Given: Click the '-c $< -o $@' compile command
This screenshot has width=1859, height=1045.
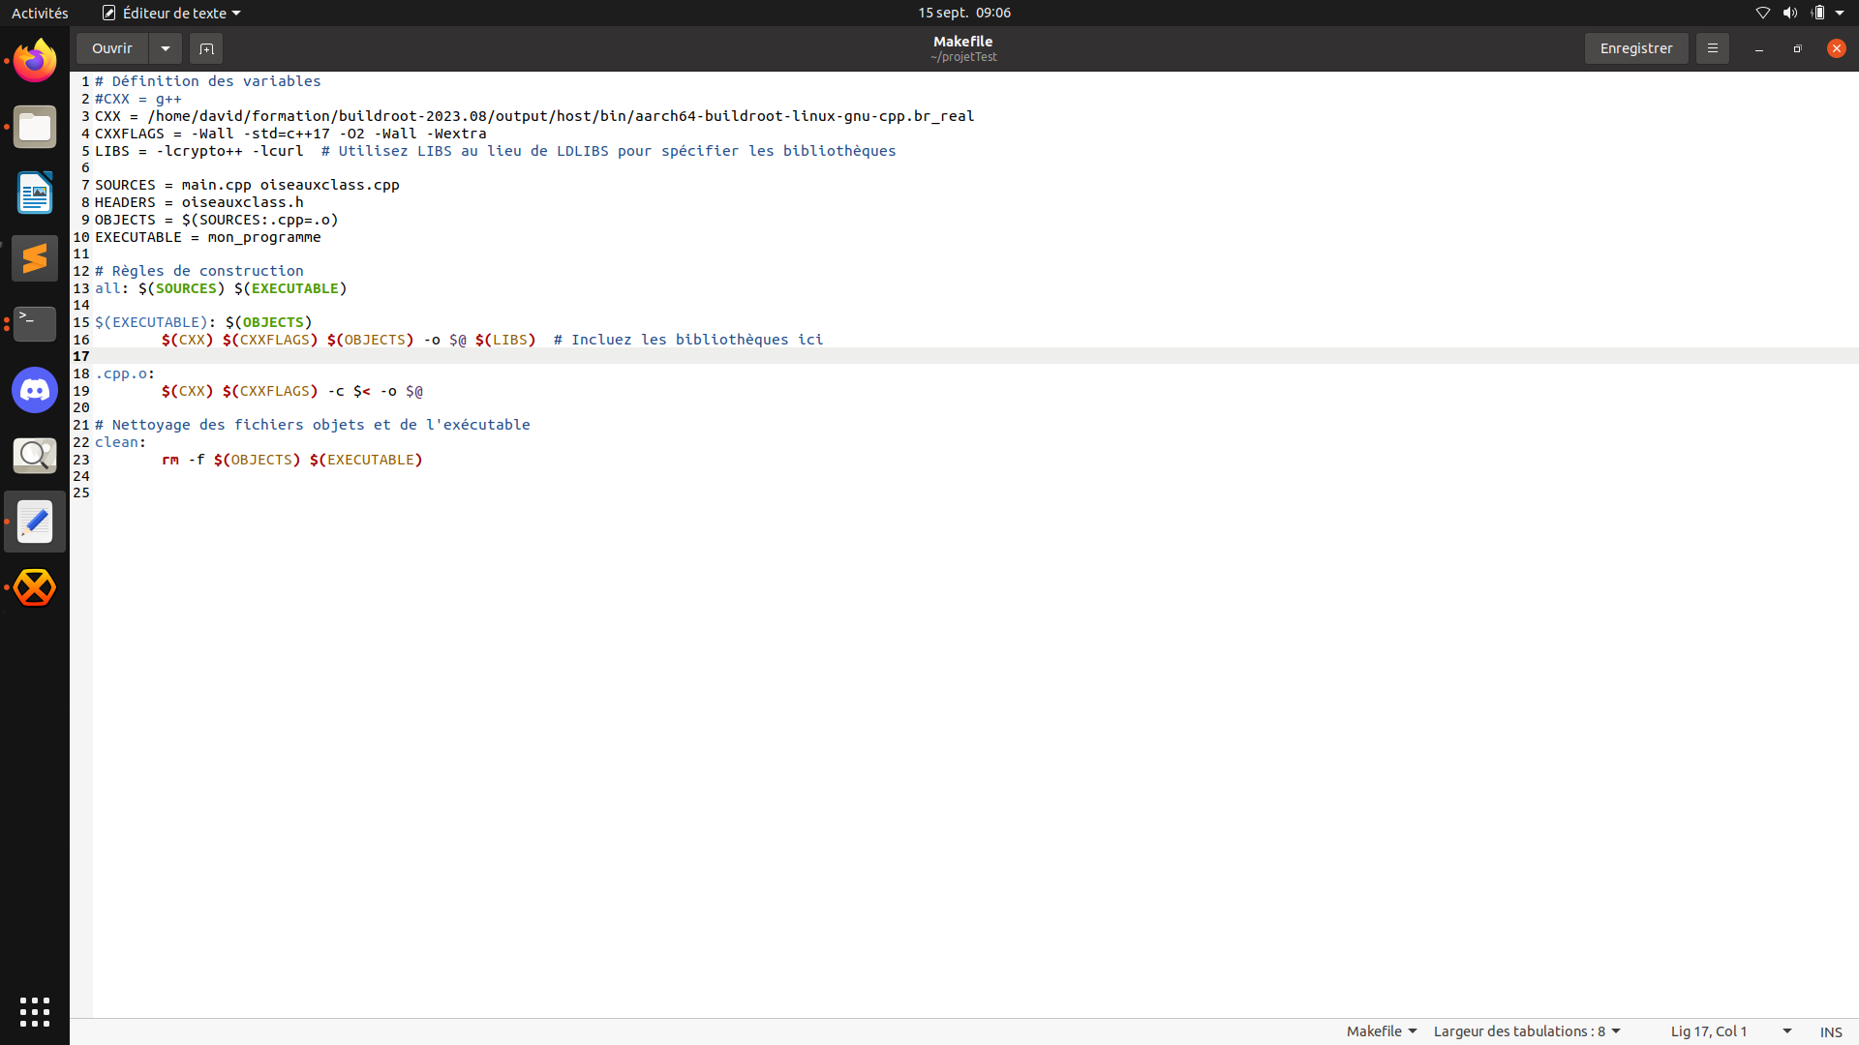Looking at the screenshot, I should click(376, 391).
